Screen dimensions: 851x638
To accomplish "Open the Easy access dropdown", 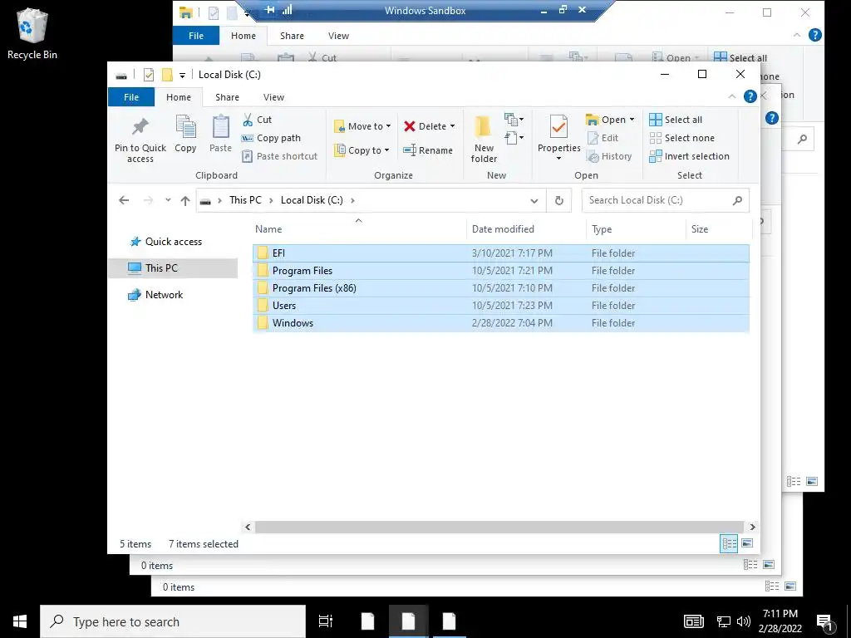I will click(514, 138).
